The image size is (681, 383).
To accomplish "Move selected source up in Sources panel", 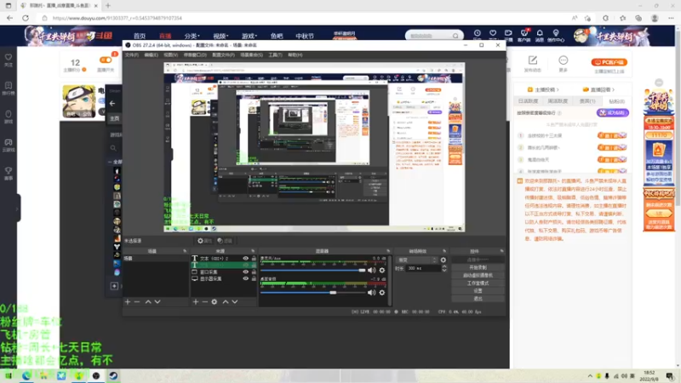I will point(226,302).
